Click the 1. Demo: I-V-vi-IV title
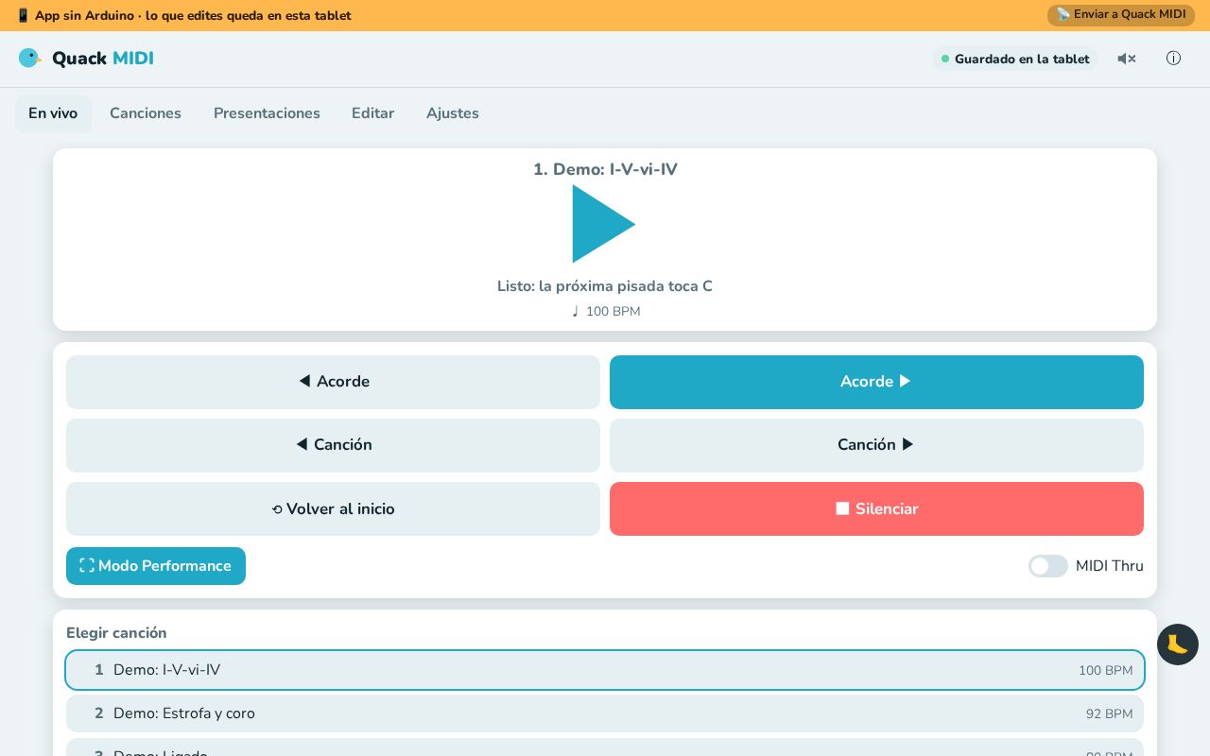 coord(605,169)
